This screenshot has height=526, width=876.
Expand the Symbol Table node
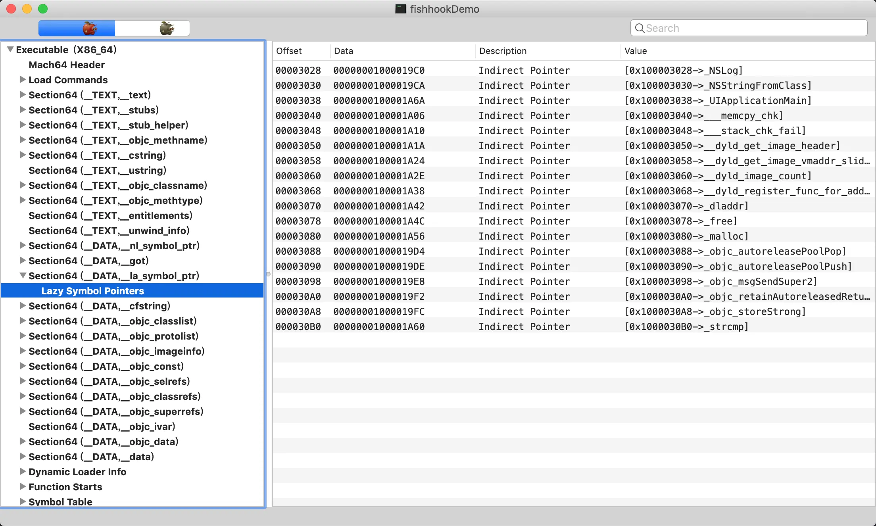23,501
